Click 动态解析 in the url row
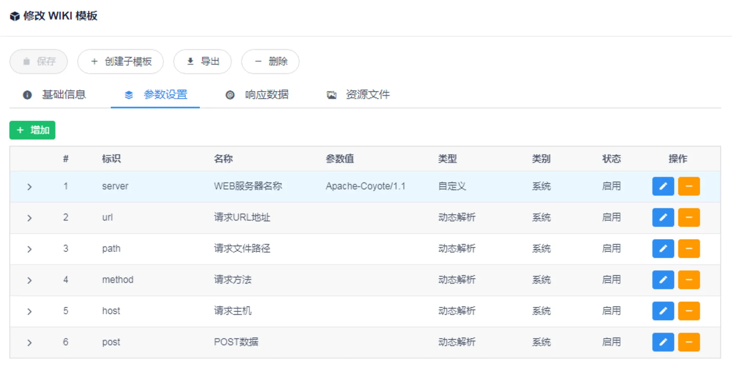 click(x=457, y=217)
